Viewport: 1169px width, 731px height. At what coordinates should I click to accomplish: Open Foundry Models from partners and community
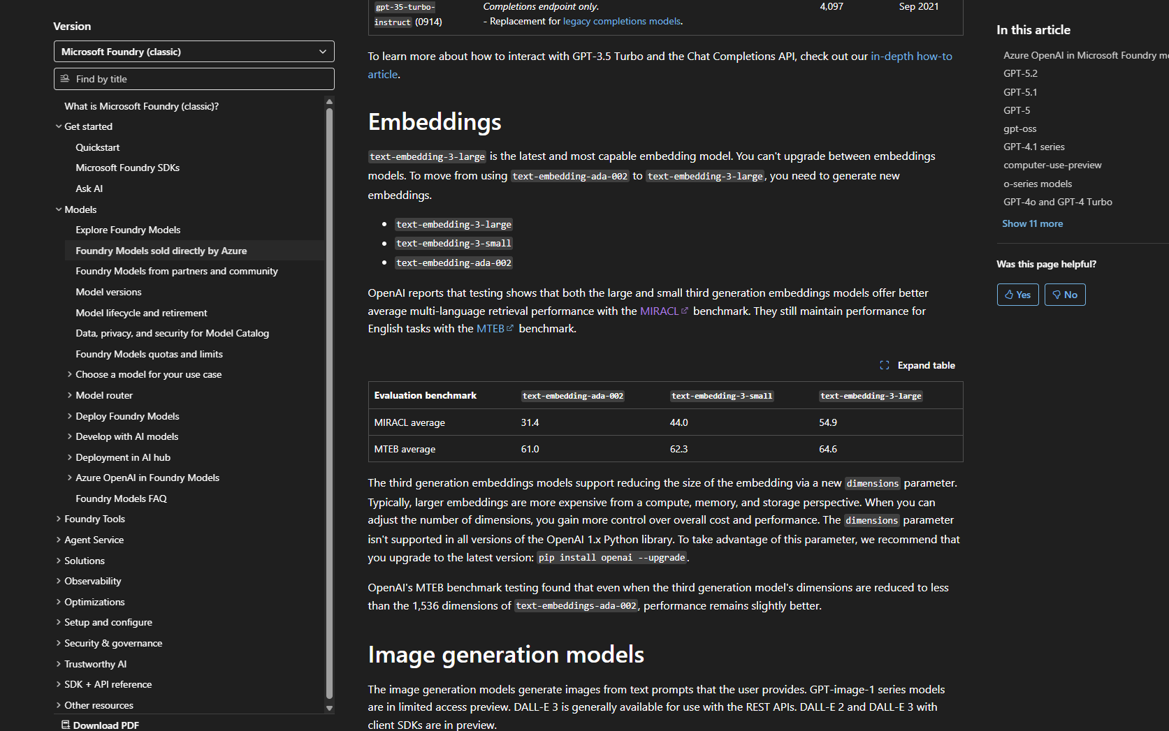(x=177, y=271)
